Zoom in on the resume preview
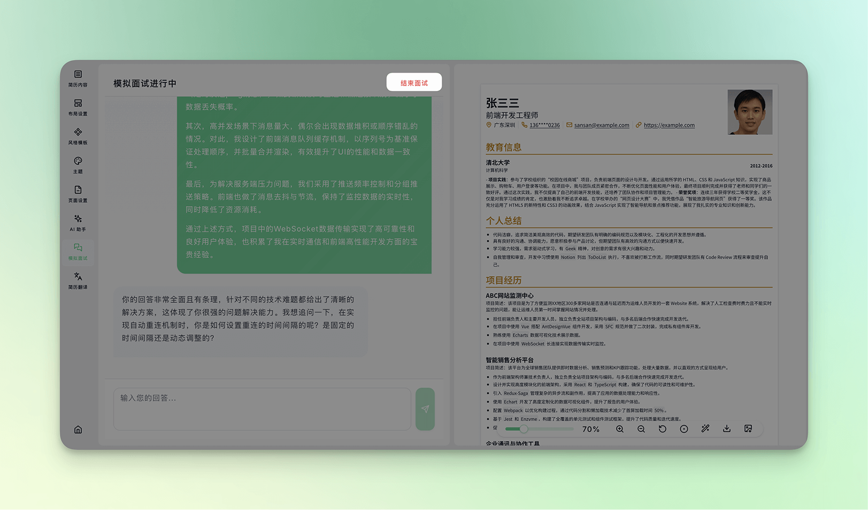 pos(620,429)
